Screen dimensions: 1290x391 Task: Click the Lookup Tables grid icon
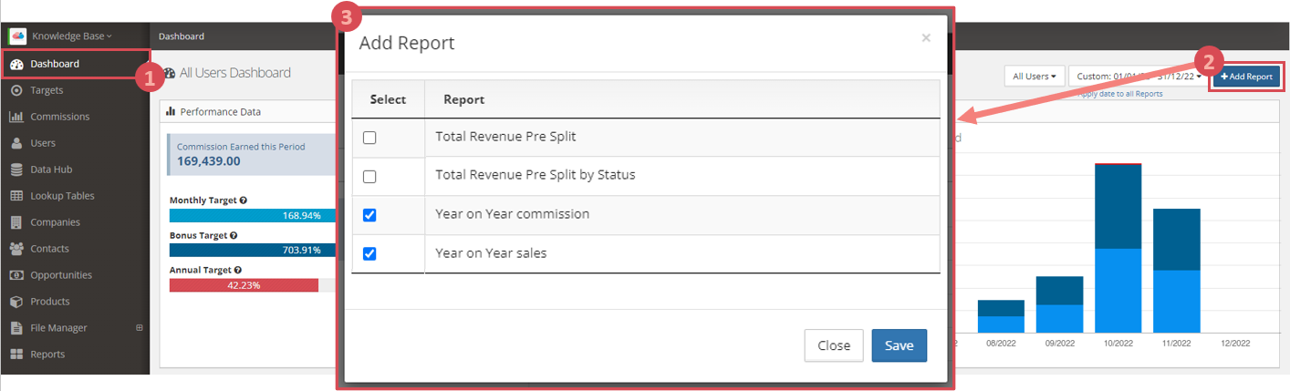(x=16, y=196)
